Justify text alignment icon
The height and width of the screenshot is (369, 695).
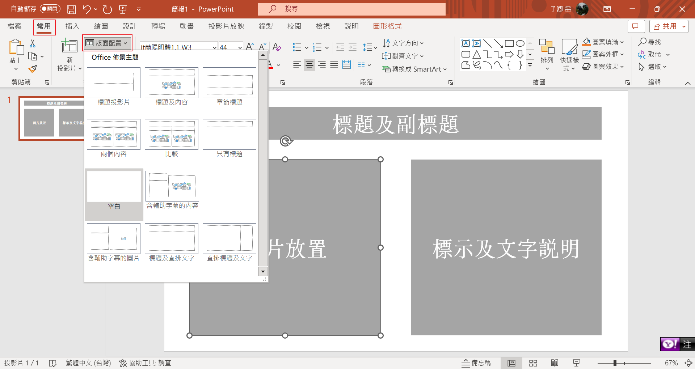(334, 65)
